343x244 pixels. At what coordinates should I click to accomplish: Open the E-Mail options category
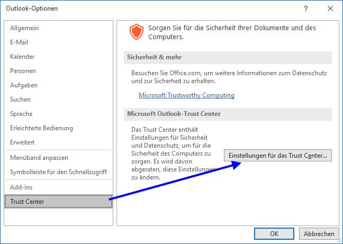click(19, 42)
